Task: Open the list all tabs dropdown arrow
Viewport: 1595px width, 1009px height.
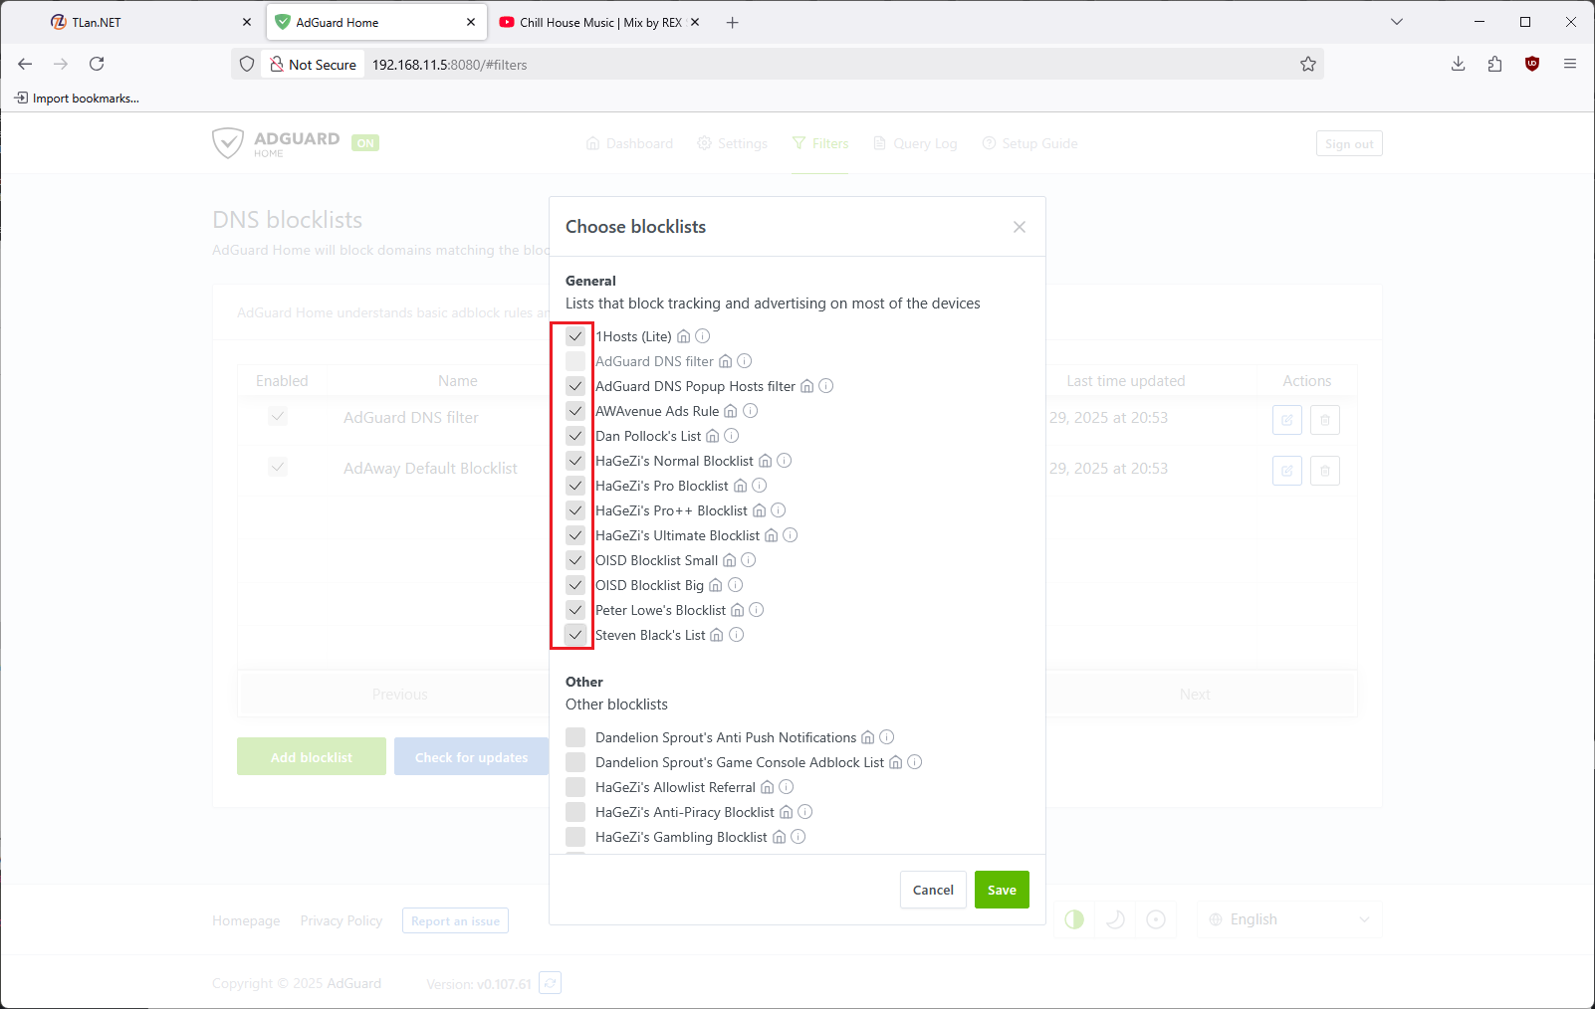Action: 1397,22
